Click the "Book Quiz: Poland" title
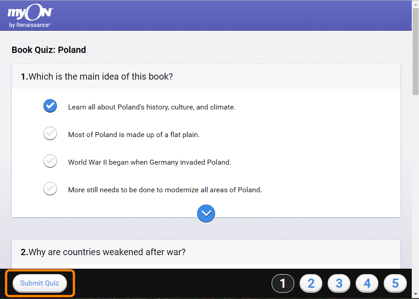This screenshot has height=299, width=419. pos(49,50)
